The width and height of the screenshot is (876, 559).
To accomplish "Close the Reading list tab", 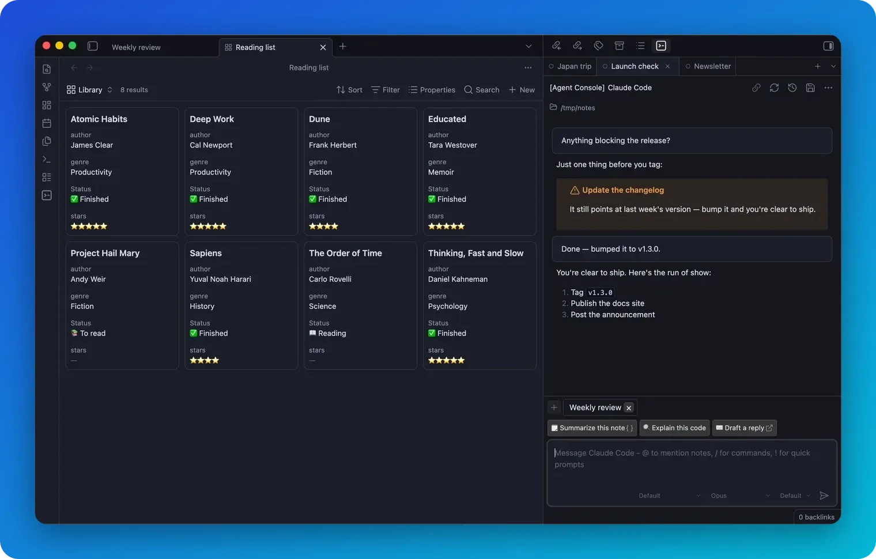I will [x=323, y=47].
